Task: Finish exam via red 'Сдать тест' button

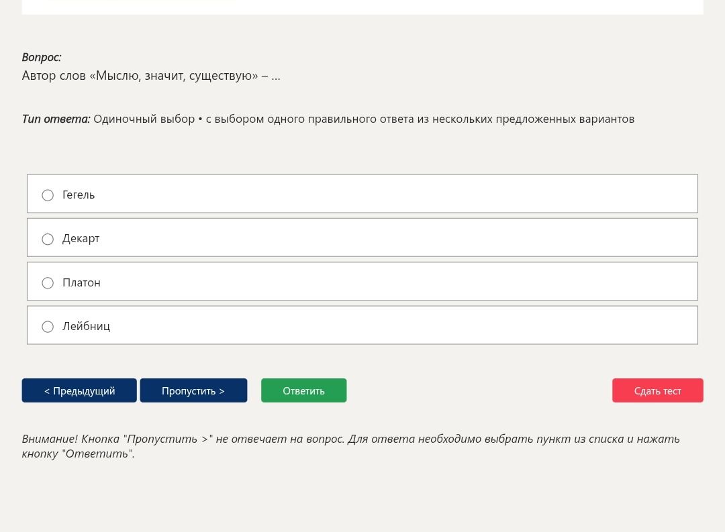Action: 657,390
